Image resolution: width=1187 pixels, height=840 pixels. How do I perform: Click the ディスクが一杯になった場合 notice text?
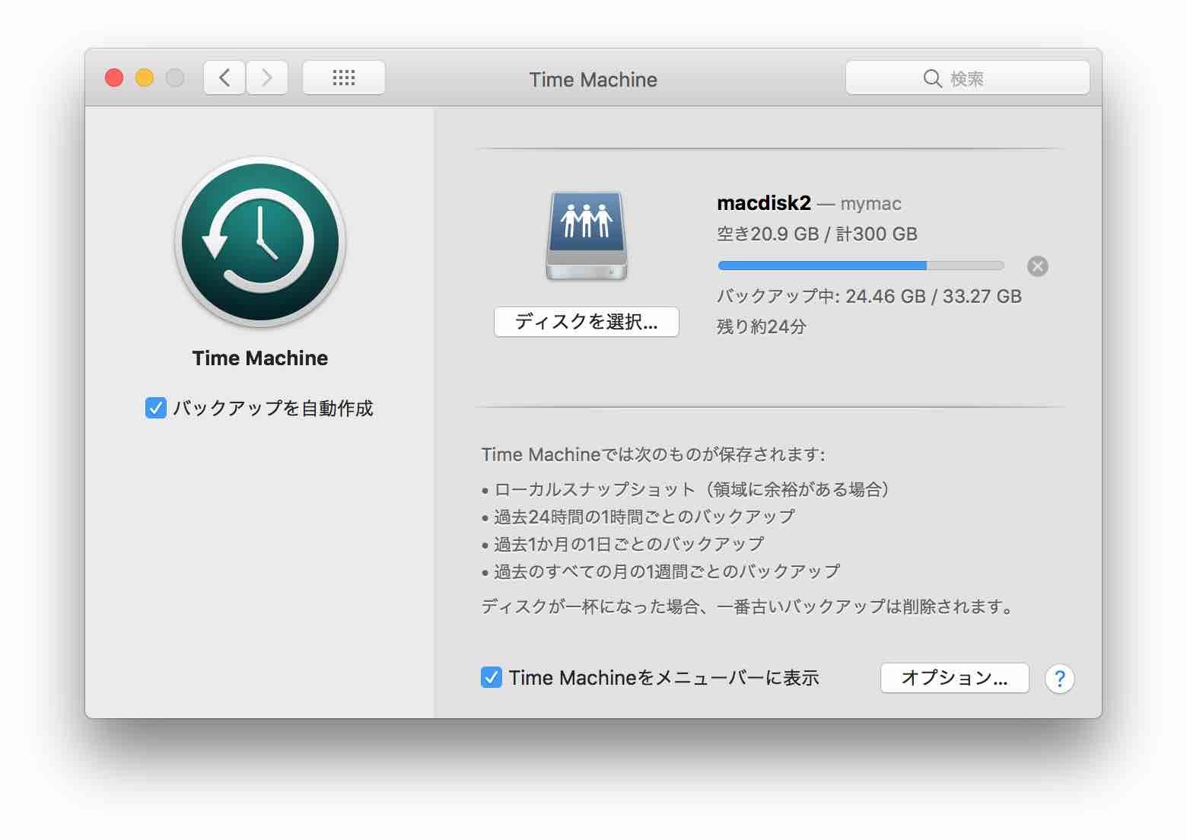pos(748,607)
